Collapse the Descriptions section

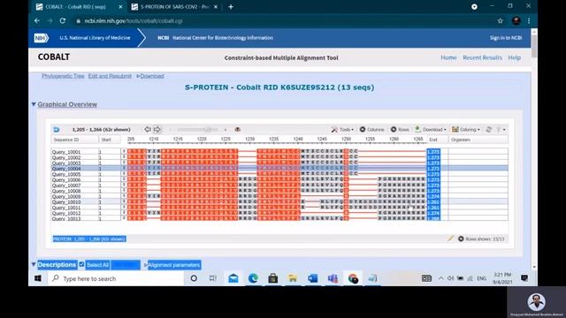pyautogui.click(x=34, y=264)
